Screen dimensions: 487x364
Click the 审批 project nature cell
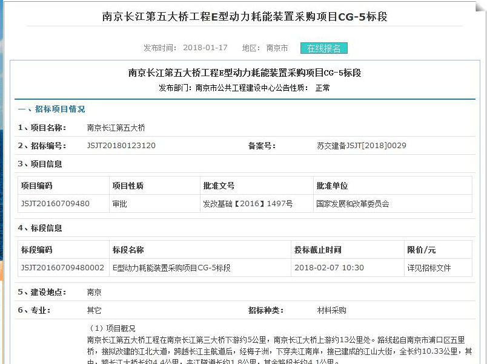pos(120,204)
